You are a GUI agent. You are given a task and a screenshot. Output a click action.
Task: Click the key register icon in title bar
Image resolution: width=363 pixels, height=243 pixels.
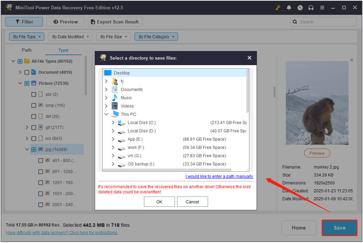[x=278, y=8]
